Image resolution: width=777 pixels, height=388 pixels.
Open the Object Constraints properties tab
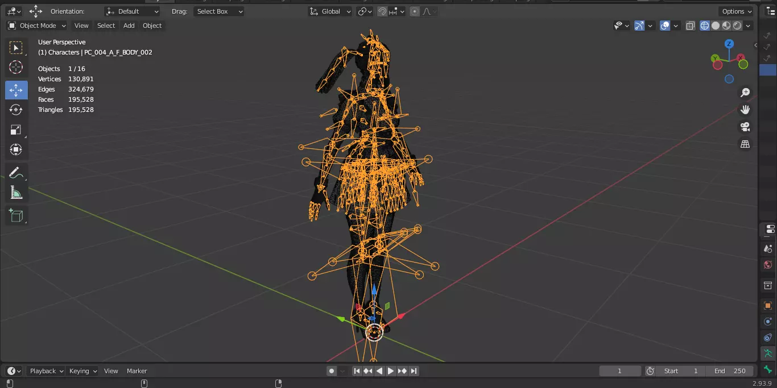pos(768,337)
